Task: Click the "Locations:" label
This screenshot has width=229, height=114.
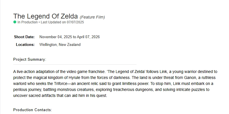Action: 25,45
